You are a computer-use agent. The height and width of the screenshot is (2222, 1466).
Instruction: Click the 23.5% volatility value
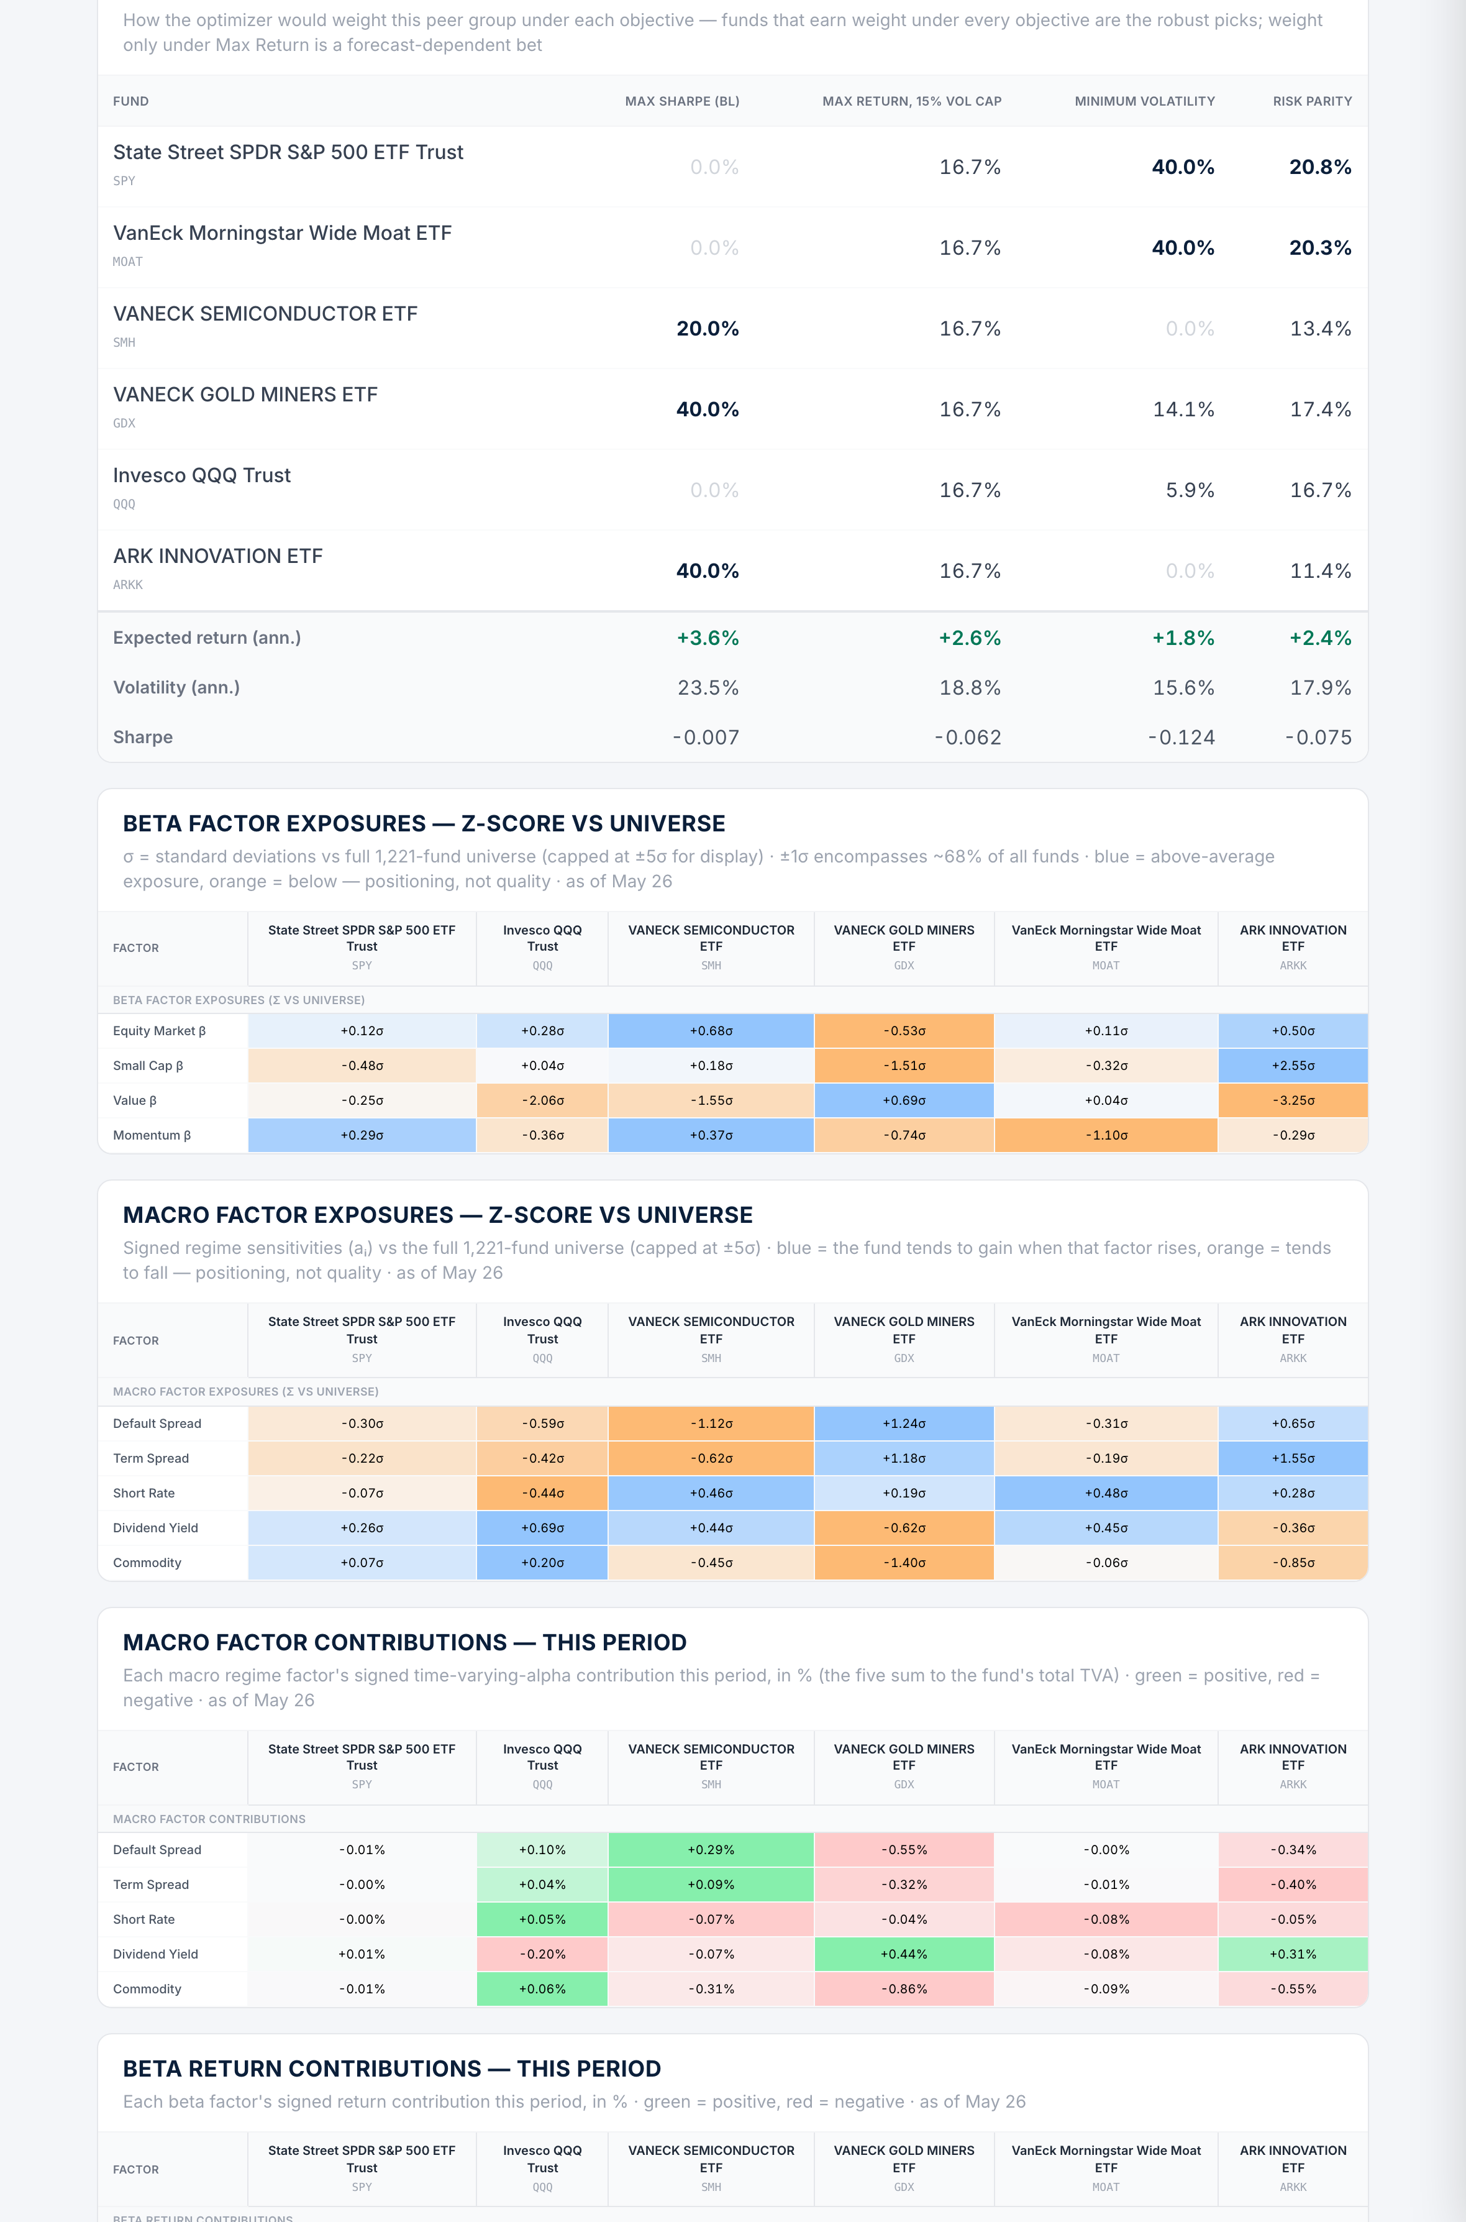coord(708,688)
